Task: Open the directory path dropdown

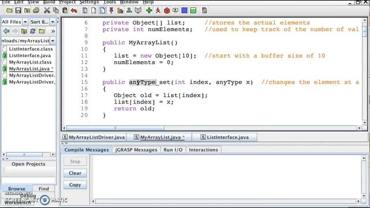Action: [x=53, y=41]
